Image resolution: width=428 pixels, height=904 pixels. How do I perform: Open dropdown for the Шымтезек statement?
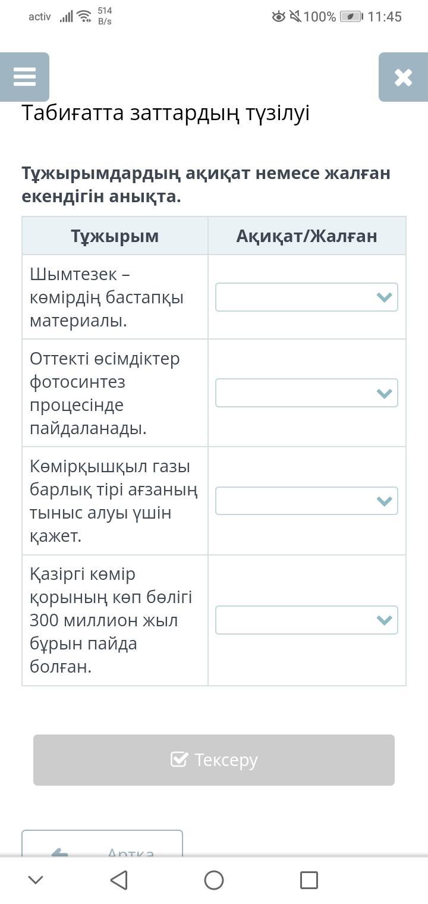(x=306, y=297)
